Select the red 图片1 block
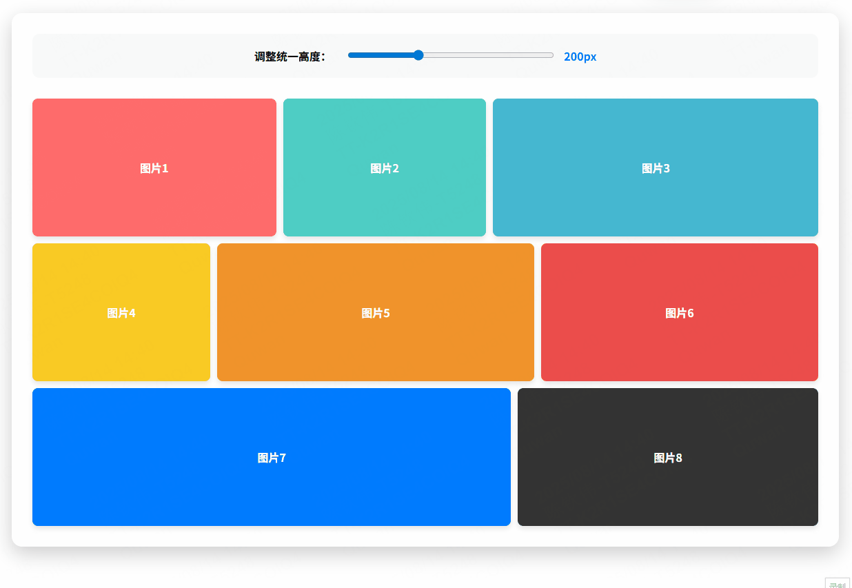 (x=154, y=168)
